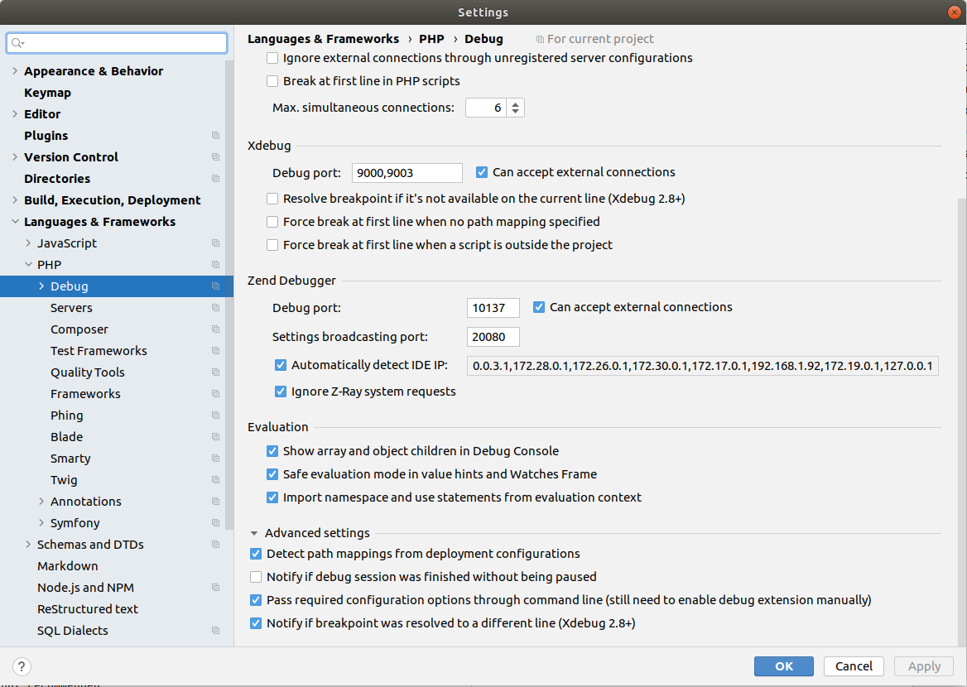The width and height of the screenshot is (967, 687).
Task: Decrease Max simultaneous connections with down arrow
Action: (516, 113)
